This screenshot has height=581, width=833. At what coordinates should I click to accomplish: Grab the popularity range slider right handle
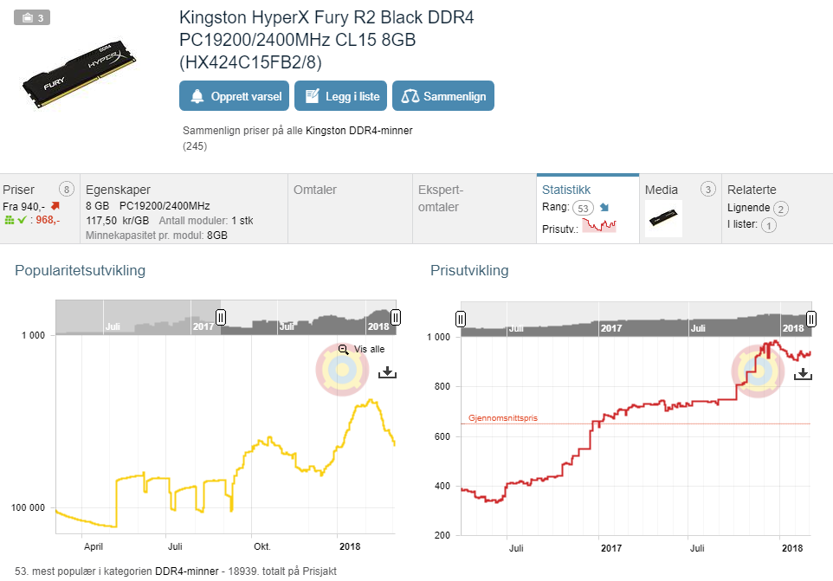[x=395, y=317]
